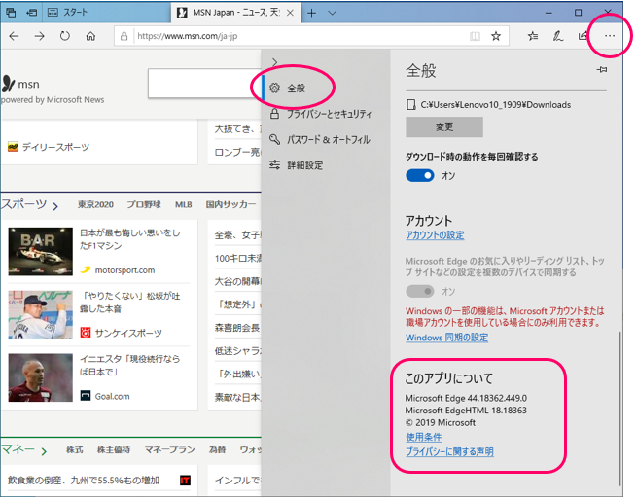Click the 国内サッカー sports link
This screenshot has height=500, width=637.
pos(230,204)
